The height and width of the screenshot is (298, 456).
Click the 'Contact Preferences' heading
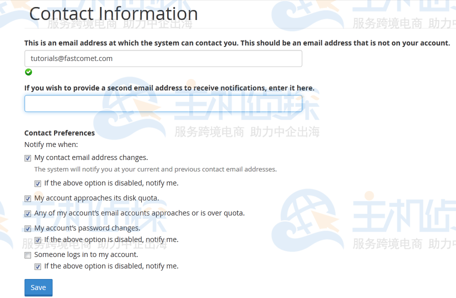(x=60, y=133)
